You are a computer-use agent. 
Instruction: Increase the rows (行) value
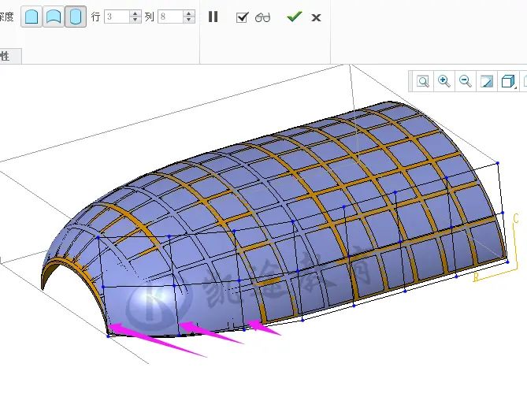click(x=135, y=13)
